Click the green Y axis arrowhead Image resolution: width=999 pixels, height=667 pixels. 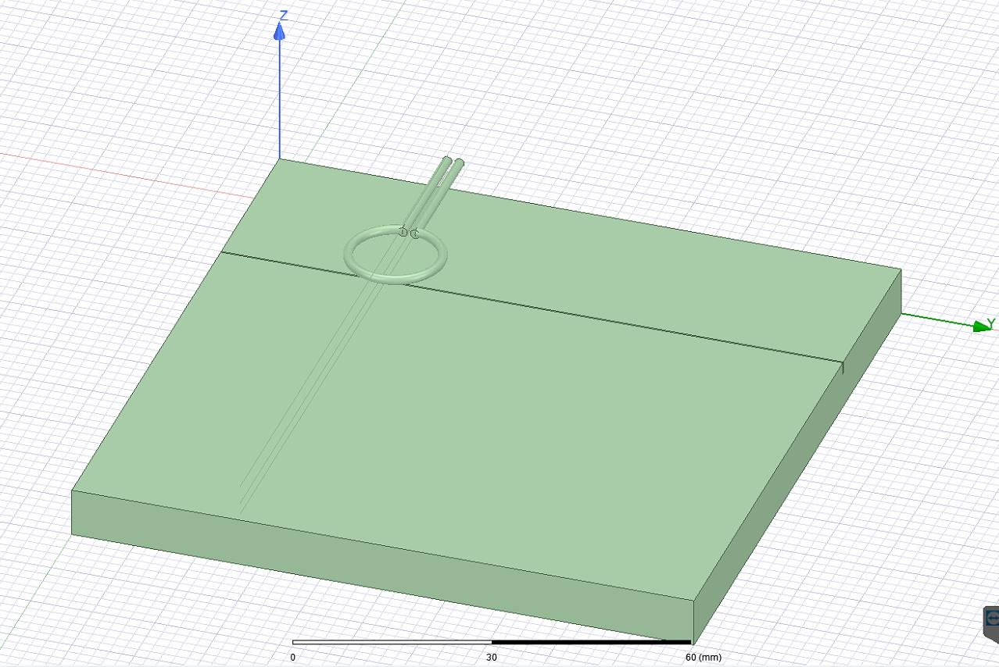coord(982,326)
